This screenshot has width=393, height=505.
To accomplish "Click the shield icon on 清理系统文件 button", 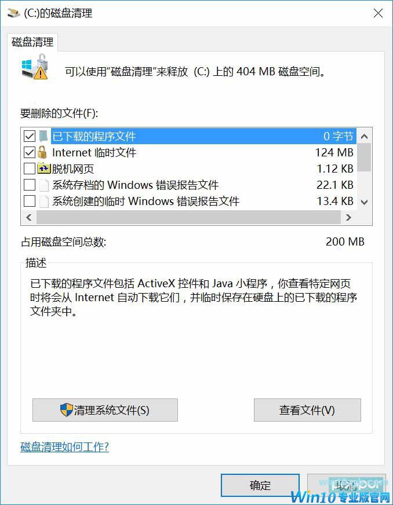I will point(67,409).
